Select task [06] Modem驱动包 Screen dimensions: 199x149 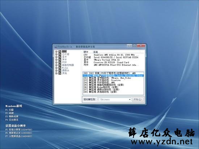click(x=113, y=87)
